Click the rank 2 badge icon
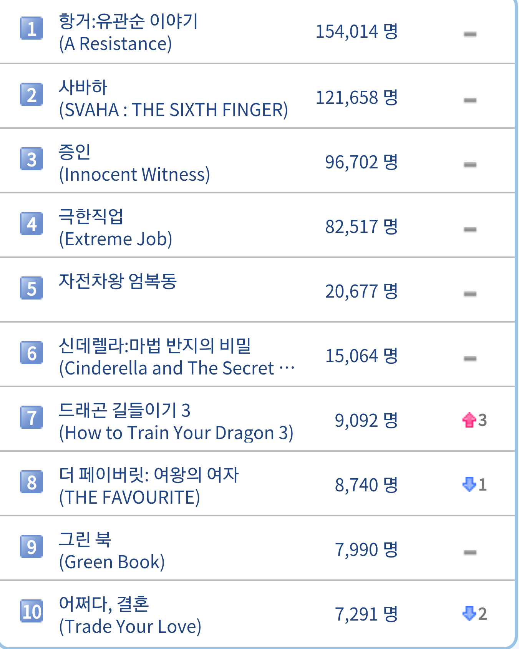The width and height of the screenshot is (519, 649). click(32, 95)
